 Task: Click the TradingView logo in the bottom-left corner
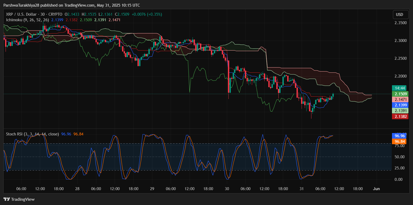pyautogui.click(x=19, y=199)
